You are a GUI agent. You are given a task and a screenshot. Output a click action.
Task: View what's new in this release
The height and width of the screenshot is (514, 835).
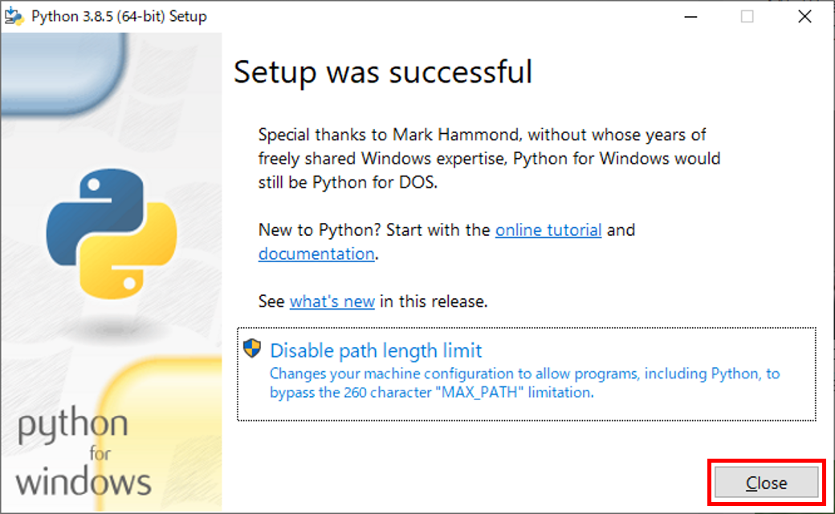(x=332, y=301)
